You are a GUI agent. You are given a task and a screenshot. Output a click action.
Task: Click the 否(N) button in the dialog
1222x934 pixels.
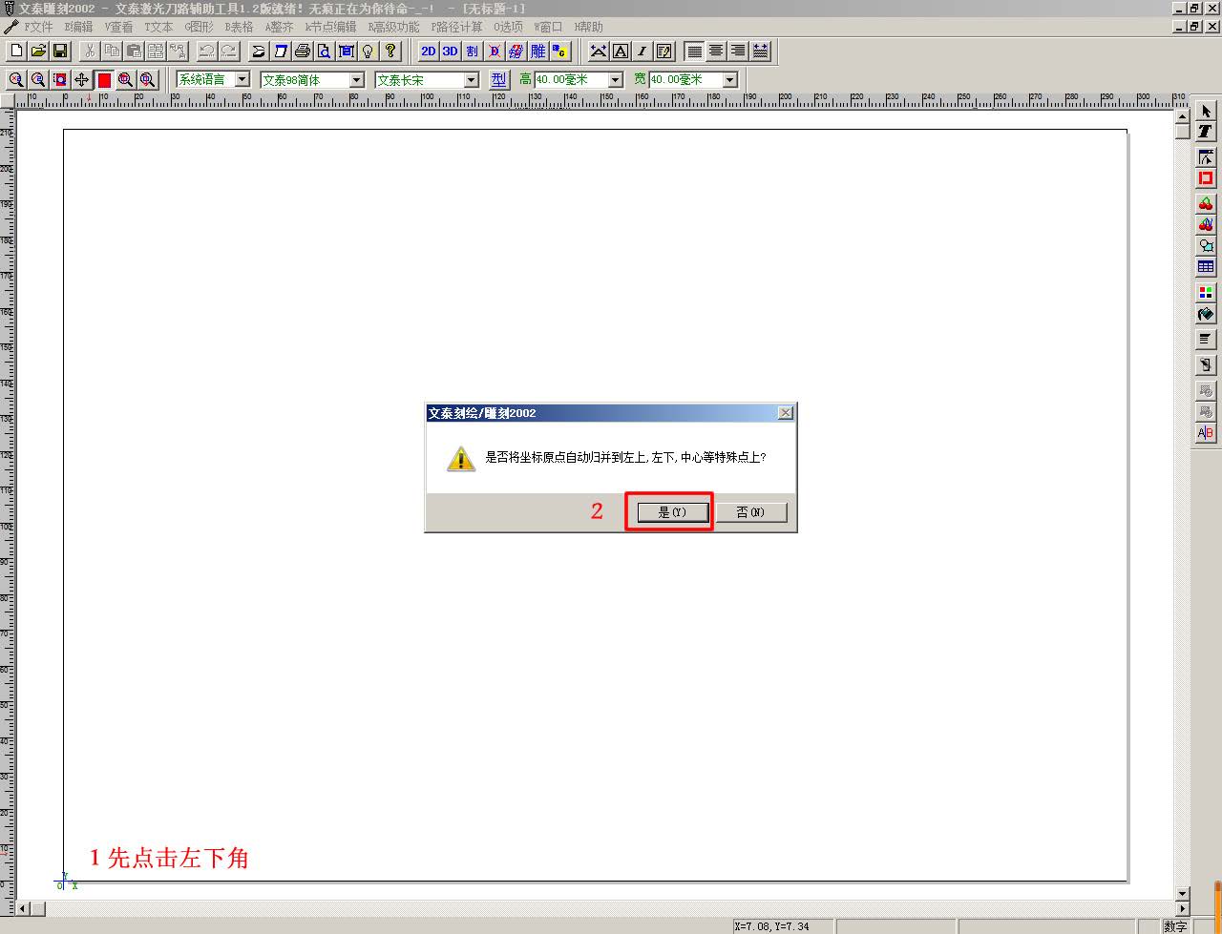pyautogui.click(x=751, y=512)
